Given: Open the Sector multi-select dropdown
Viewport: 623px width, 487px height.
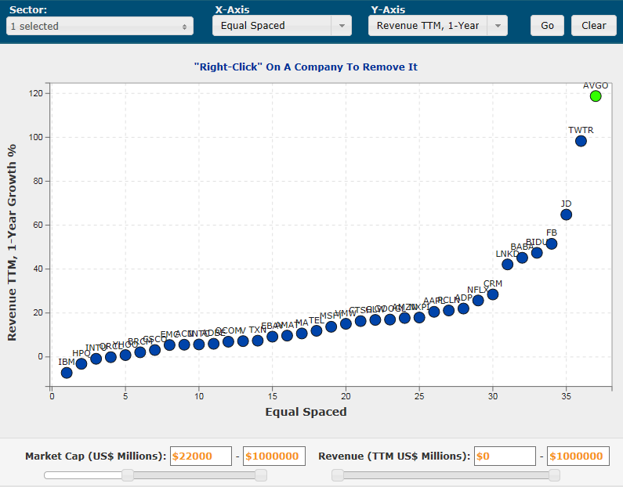Looking at the screenshot, I should tap(100, 26).
